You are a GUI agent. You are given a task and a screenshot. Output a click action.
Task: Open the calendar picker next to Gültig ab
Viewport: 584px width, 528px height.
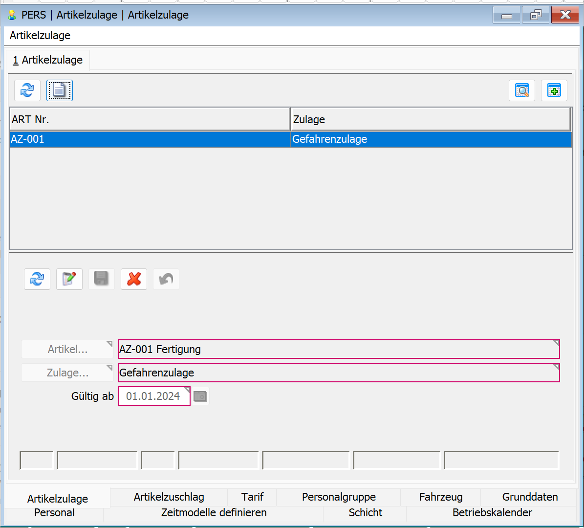(200, 396)
